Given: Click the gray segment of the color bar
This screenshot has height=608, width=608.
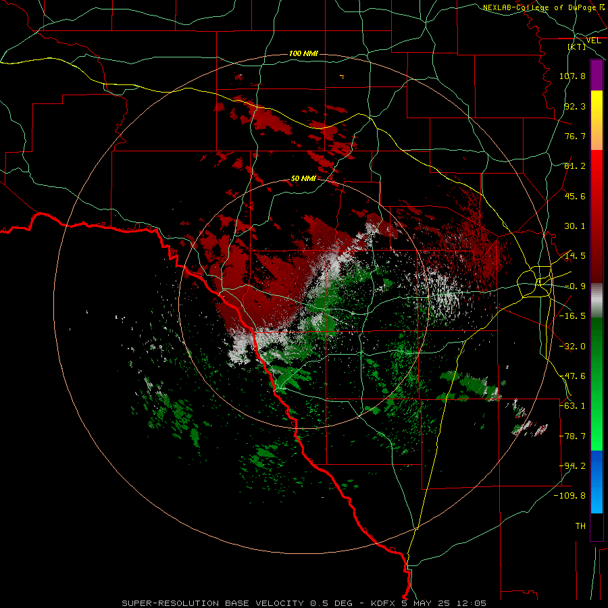Looking at the screenshot, I should click(597, 301).
